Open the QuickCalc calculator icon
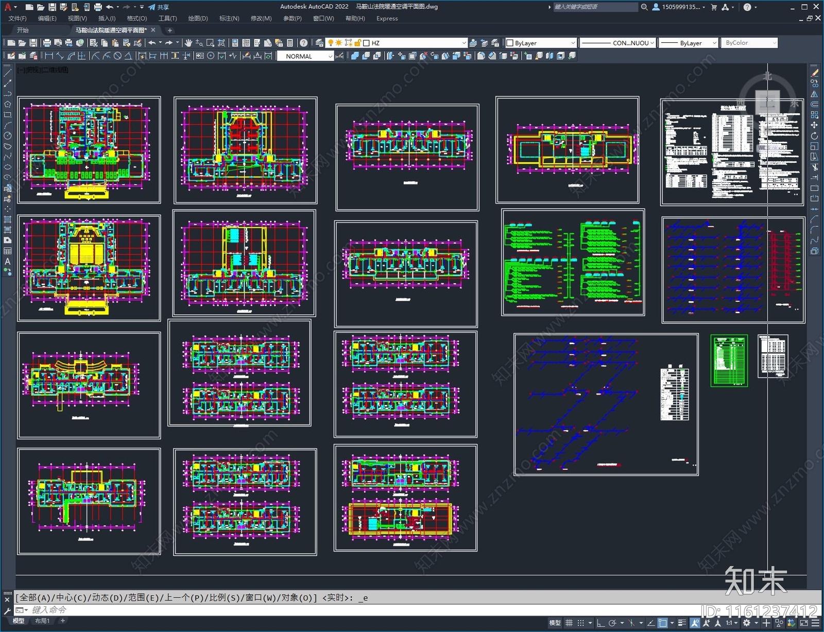824x632 pixels. [290, 43]
